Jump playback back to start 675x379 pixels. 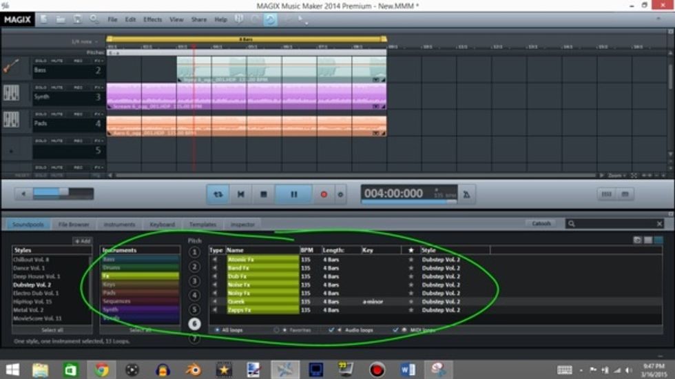(x=241, y=194)
